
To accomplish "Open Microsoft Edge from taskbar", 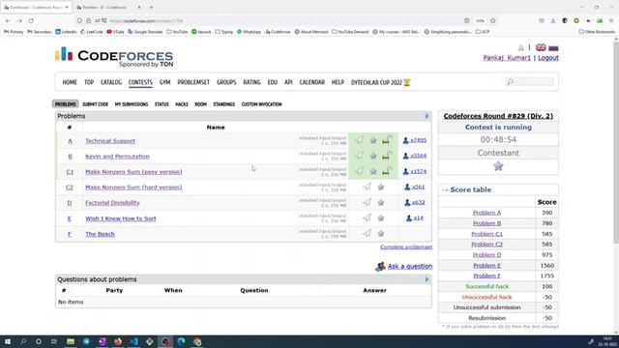I will click(x=181, y=341).
